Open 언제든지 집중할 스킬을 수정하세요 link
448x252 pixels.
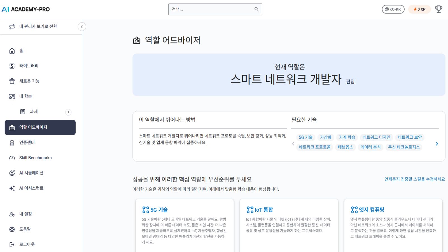(x=414, y=179)
